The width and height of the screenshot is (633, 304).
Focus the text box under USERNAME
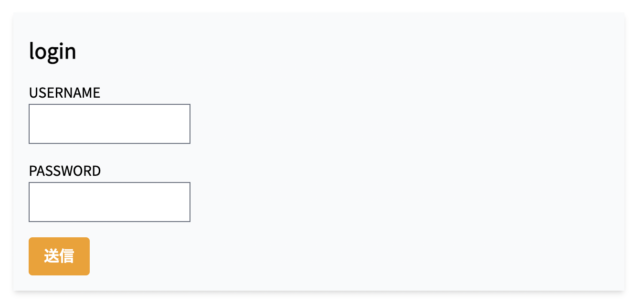tap(109, 124)
